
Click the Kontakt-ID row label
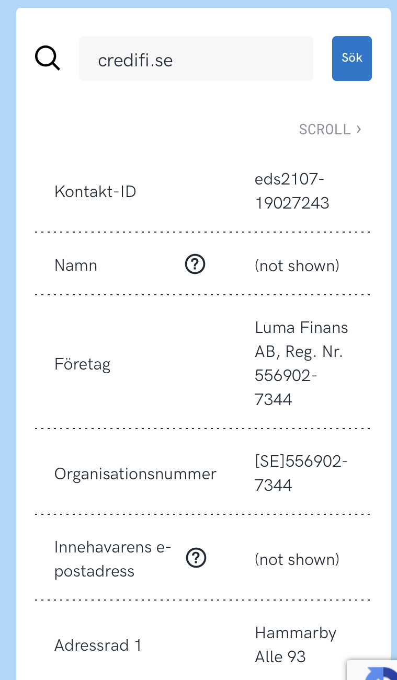(95, 191)
